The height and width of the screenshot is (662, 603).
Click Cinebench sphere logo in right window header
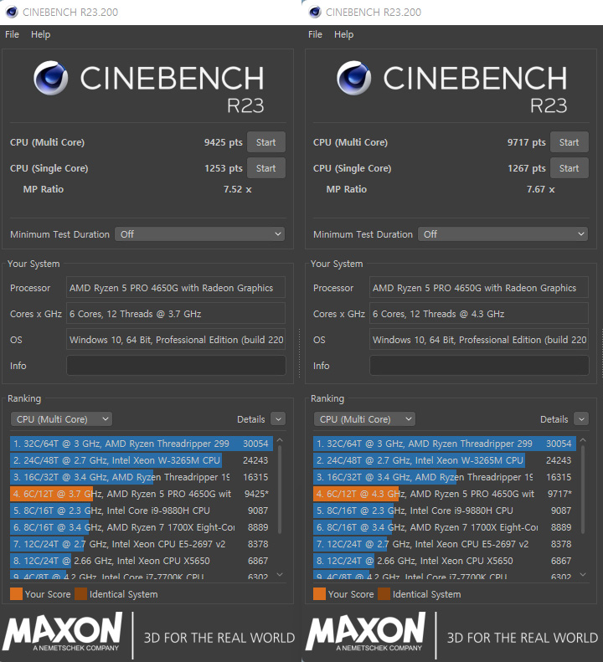tap(354, 78)
